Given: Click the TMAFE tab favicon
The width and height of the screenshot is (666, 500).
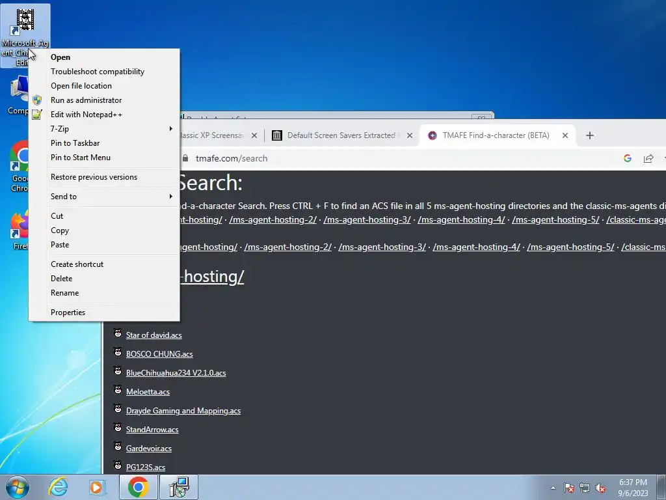Looking at the screenshot, I should 433,135.
